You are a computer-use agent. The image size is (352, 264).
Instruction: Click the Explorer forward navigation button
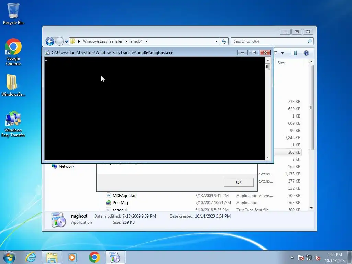click(x=59, y=41)
